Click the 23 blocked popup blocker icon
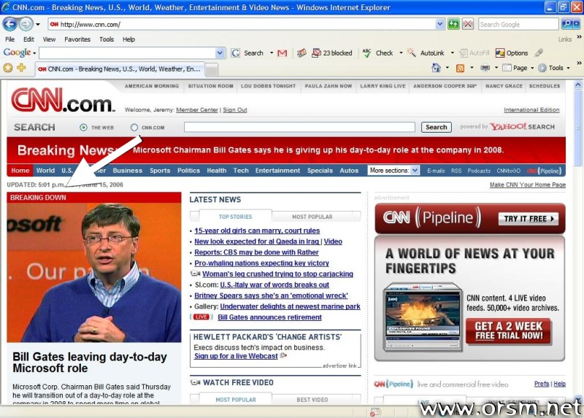The image size is (584, 418). click(x=316, y=53)
